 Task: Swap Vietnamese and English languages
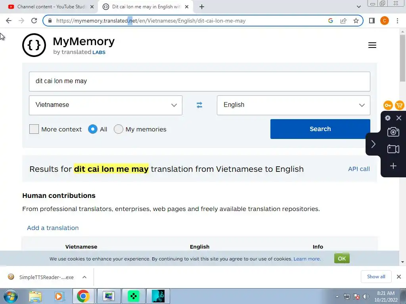click(199, 105)
